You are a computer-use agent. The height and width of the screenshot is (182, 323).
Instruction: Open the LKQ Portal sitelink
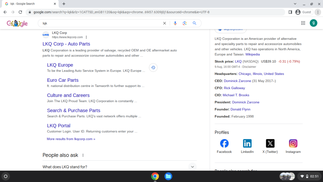pos(58,126)
